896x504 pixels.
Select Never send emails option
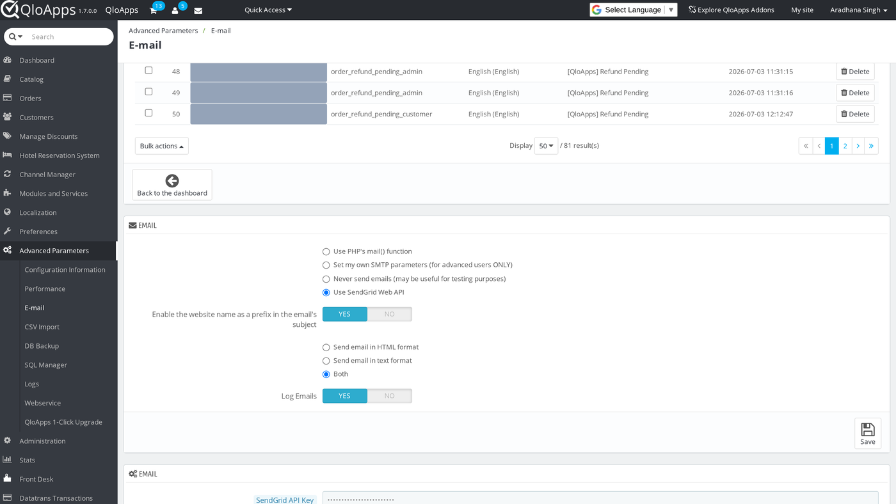click(326, 280)
